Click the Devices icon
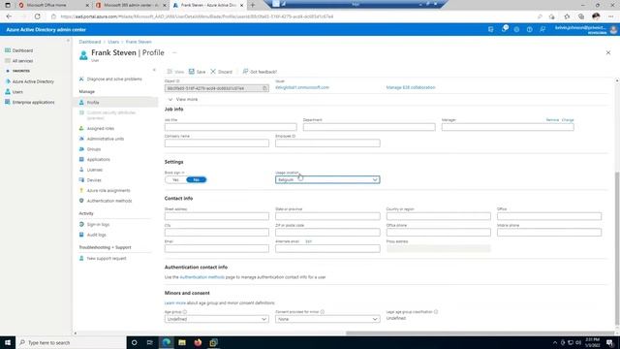Image resolution: width=620 pixels, height=349 pixels. 81,179
